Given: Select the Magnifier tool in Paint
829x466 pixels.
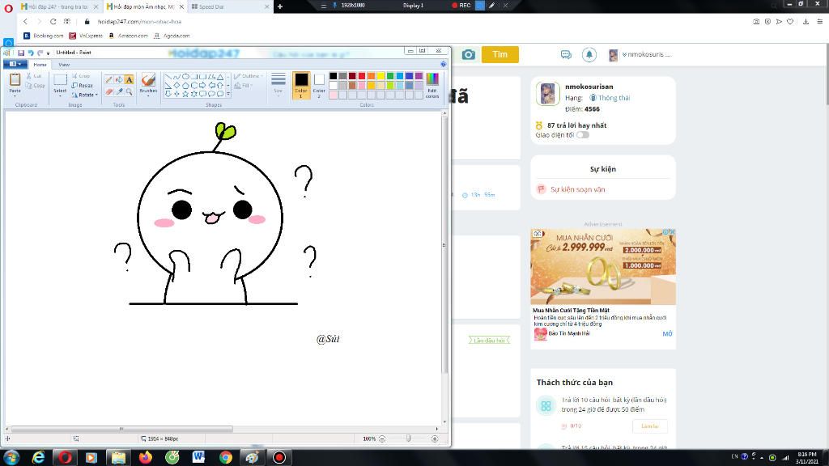Looking at the screenshot, I should coord(129,91).
